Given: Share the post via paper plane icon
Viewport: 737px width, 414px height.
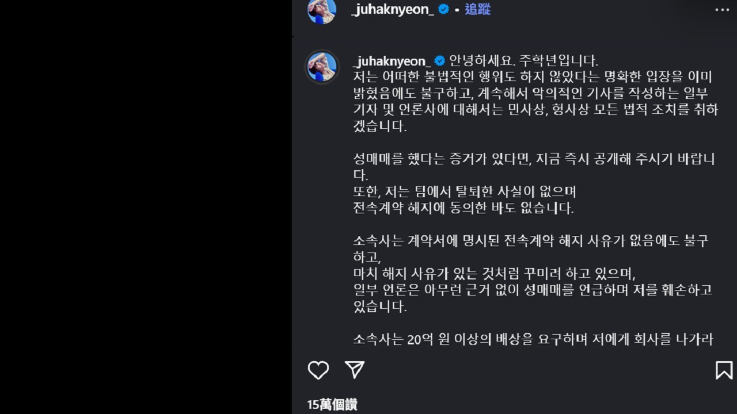Looking at the screenshot, I should [355, 370].
